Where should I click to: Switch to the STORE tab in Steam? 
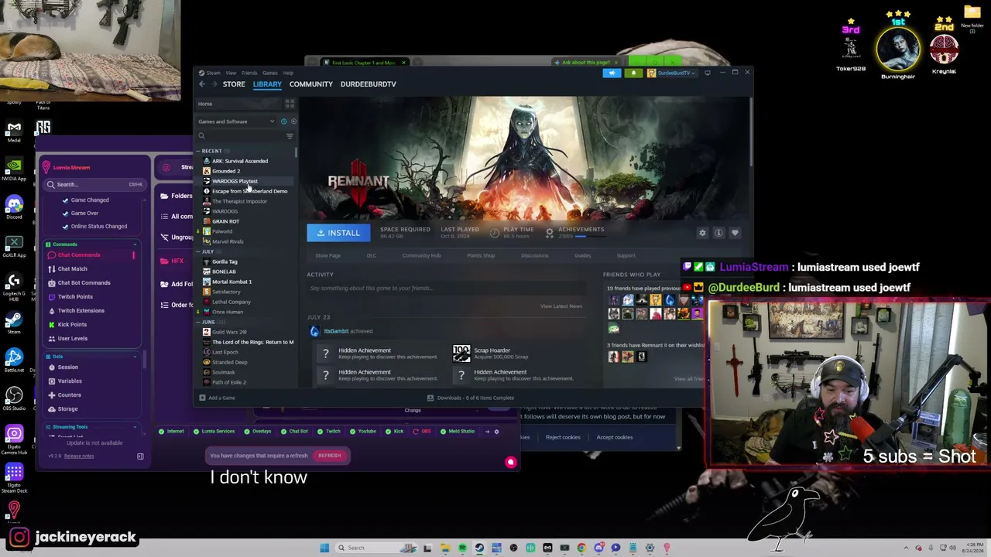click(x=234, y=84)
